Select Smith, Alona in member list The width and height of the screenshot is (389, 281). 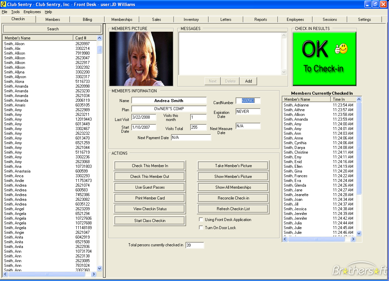pyautogui.click(x=49, y=82)
